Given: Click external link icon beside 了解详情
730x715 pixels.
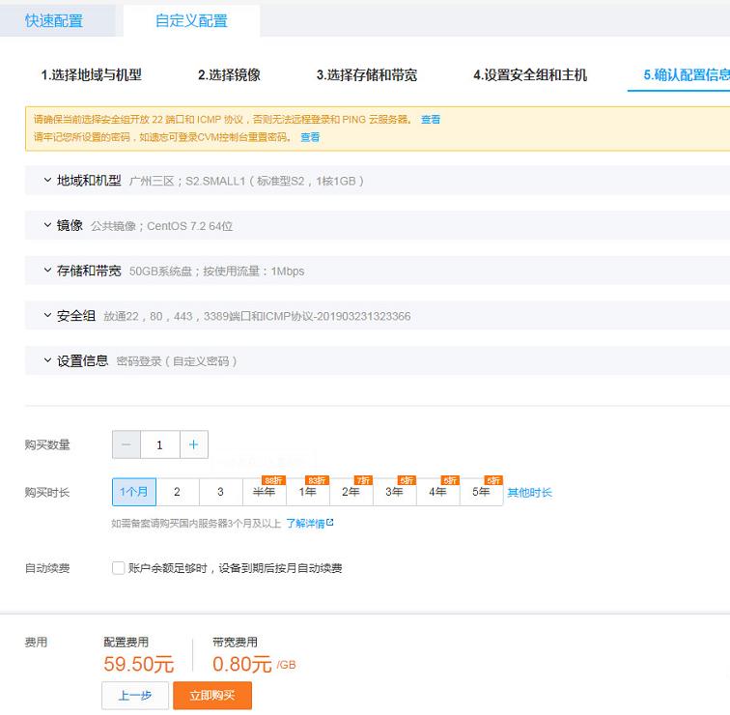Looking at the screenshot, I should [x=329, y=523].
